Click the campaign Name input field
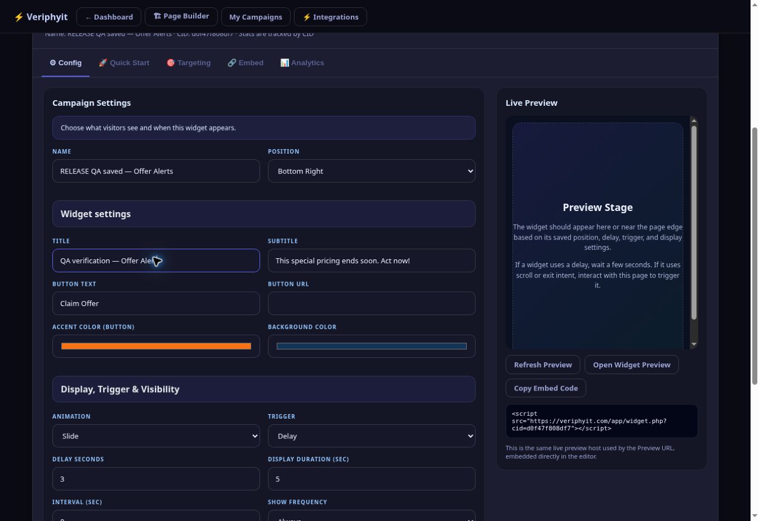This screenshot has width=759, height=521. pyautogui.click(x=156, y=171)
